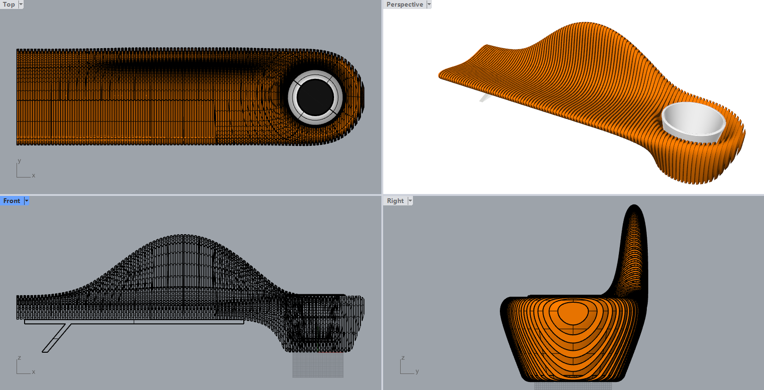The image size is (764, 390).
Task: Click the Top viewport title label
Action: (x=9, y=4)
